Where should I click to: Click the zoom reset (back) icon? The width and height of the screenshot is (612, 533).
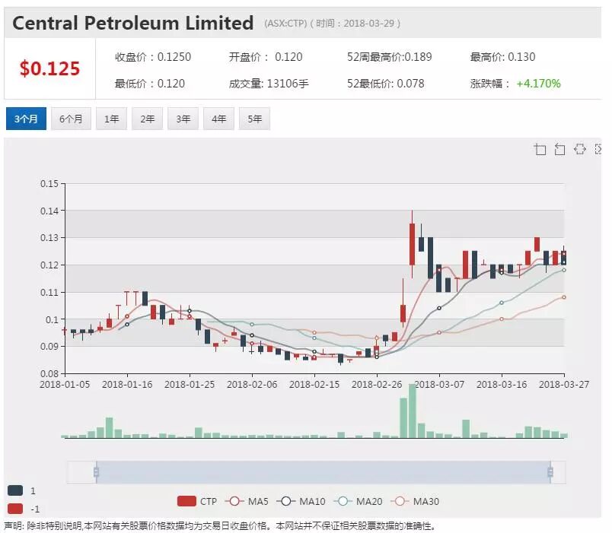[x=559, y=149]
